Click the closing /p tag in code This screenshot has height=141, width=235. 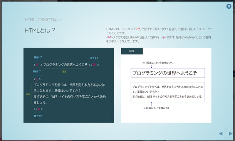(38, 109)
